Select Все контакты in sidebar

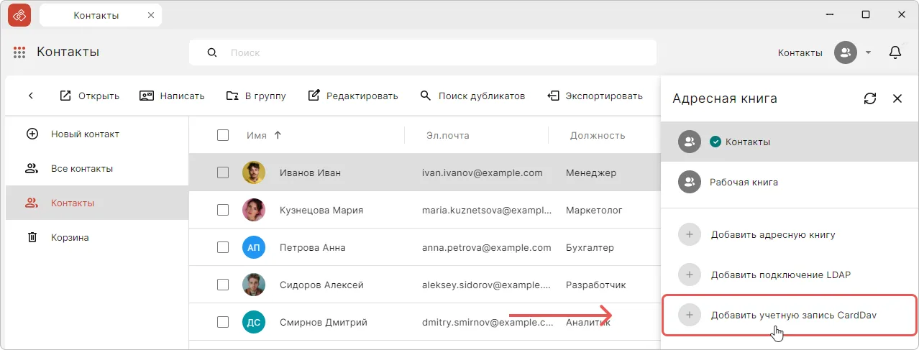pyautogui.click(x=81, y=168)
